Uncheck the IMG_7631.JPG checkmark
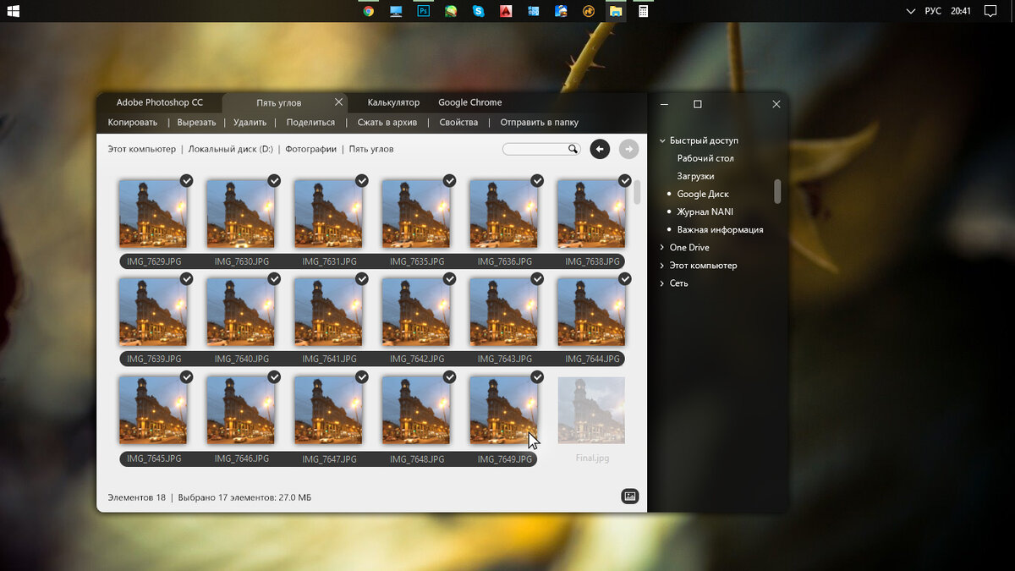Viewport: 1015px width, 571px height. pyautogui.click(x=362, y=180)
